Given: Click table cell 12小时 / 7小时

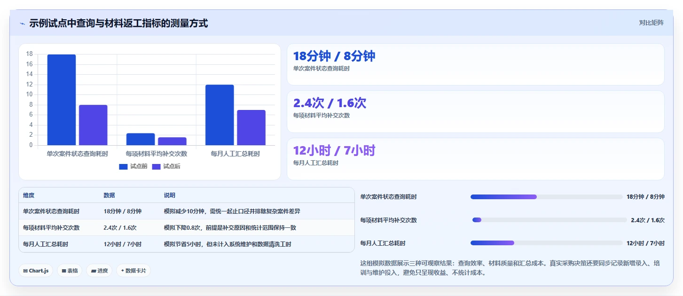Looking at the screenshot, I should coord(122,244).
